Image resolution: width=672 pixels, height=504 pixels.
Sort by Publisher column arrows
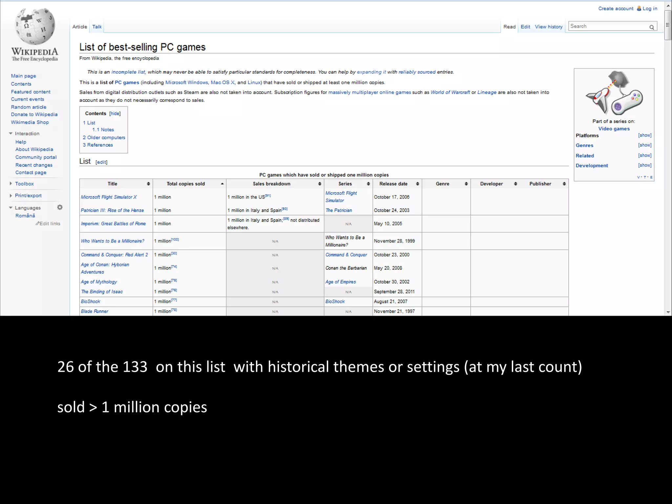pyautogui.click(x=564, y=184)
